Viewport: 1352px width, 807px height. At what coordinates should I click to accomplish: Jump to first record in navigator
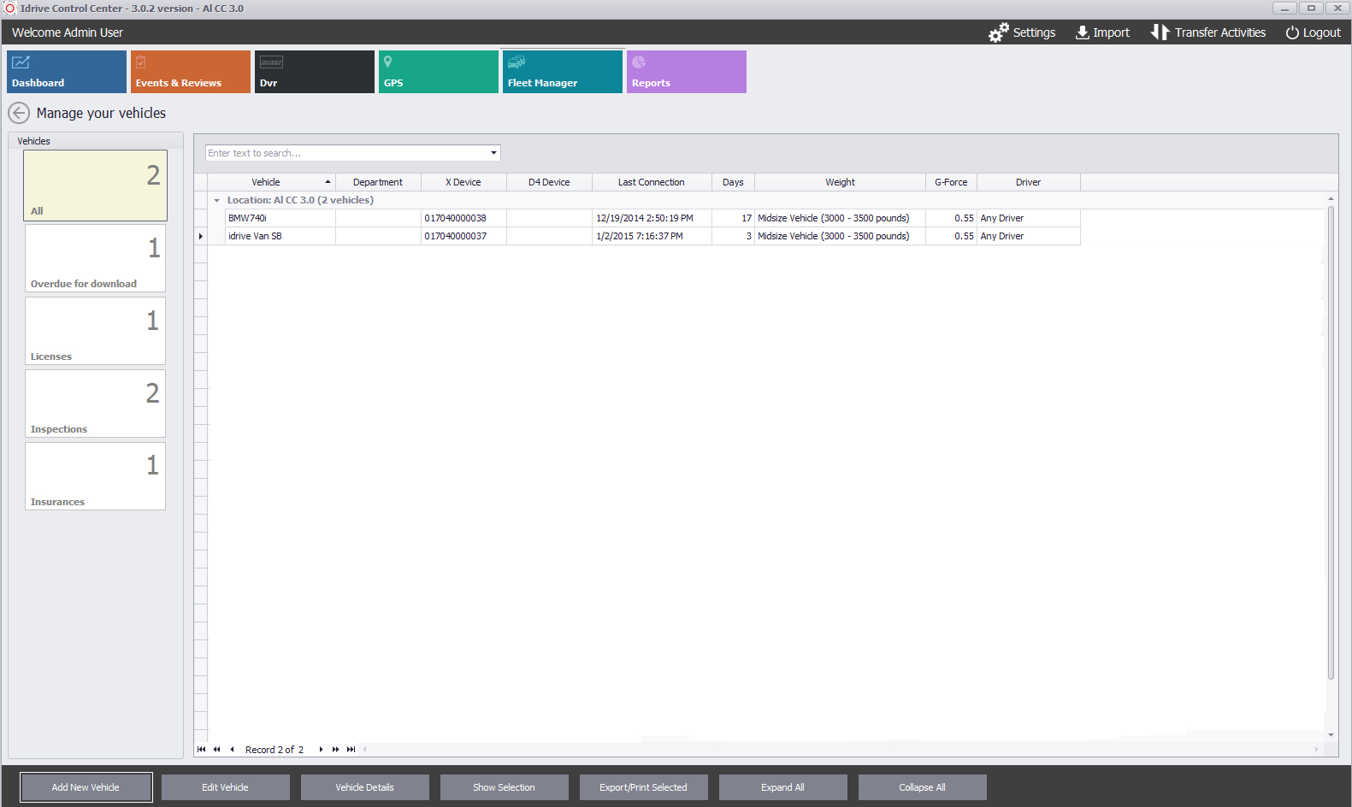coord(201,750)
